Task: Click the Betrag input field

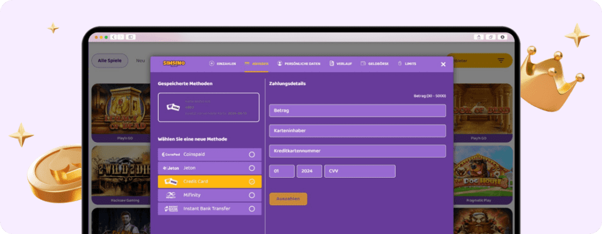Action: tap(357, 110)
